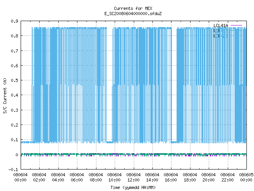Click the '10:00' x-axis tick label

click(114, 180)
